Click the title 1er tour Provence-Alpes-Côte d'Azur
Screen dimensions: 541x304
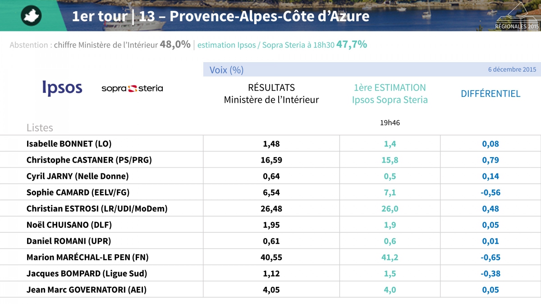pos(220,16)
